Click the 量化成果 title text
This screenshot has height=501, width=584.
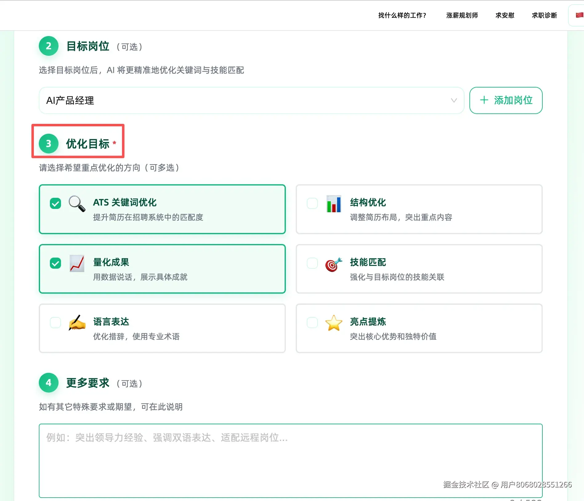111,262
